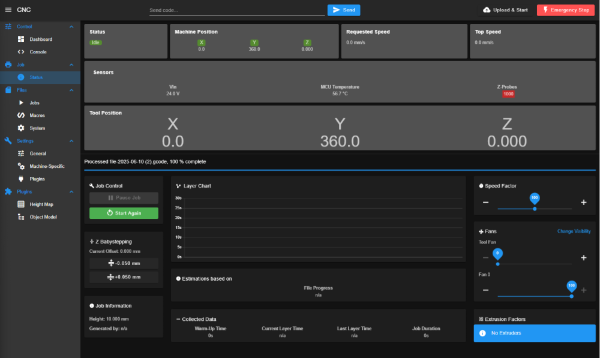Open the Height Map grid icon
Image resolution: width=600 pixels, height=358 pixels.
[21, 204]
